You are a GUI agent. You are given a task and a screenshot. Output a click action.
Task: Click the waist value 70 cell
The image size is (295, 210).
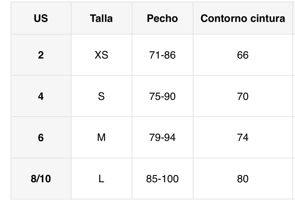click(243, 96)
